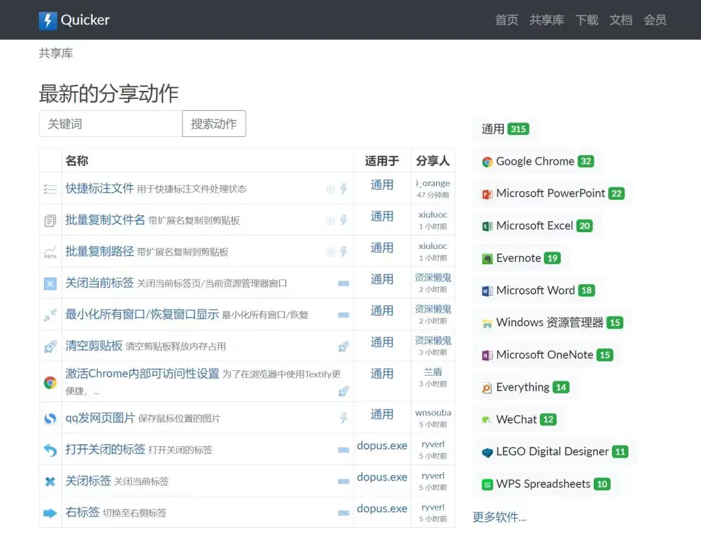Click the lightning icon in qq发网页图片 row
This screenshot has width=701, height=537.
click(343, 418)
